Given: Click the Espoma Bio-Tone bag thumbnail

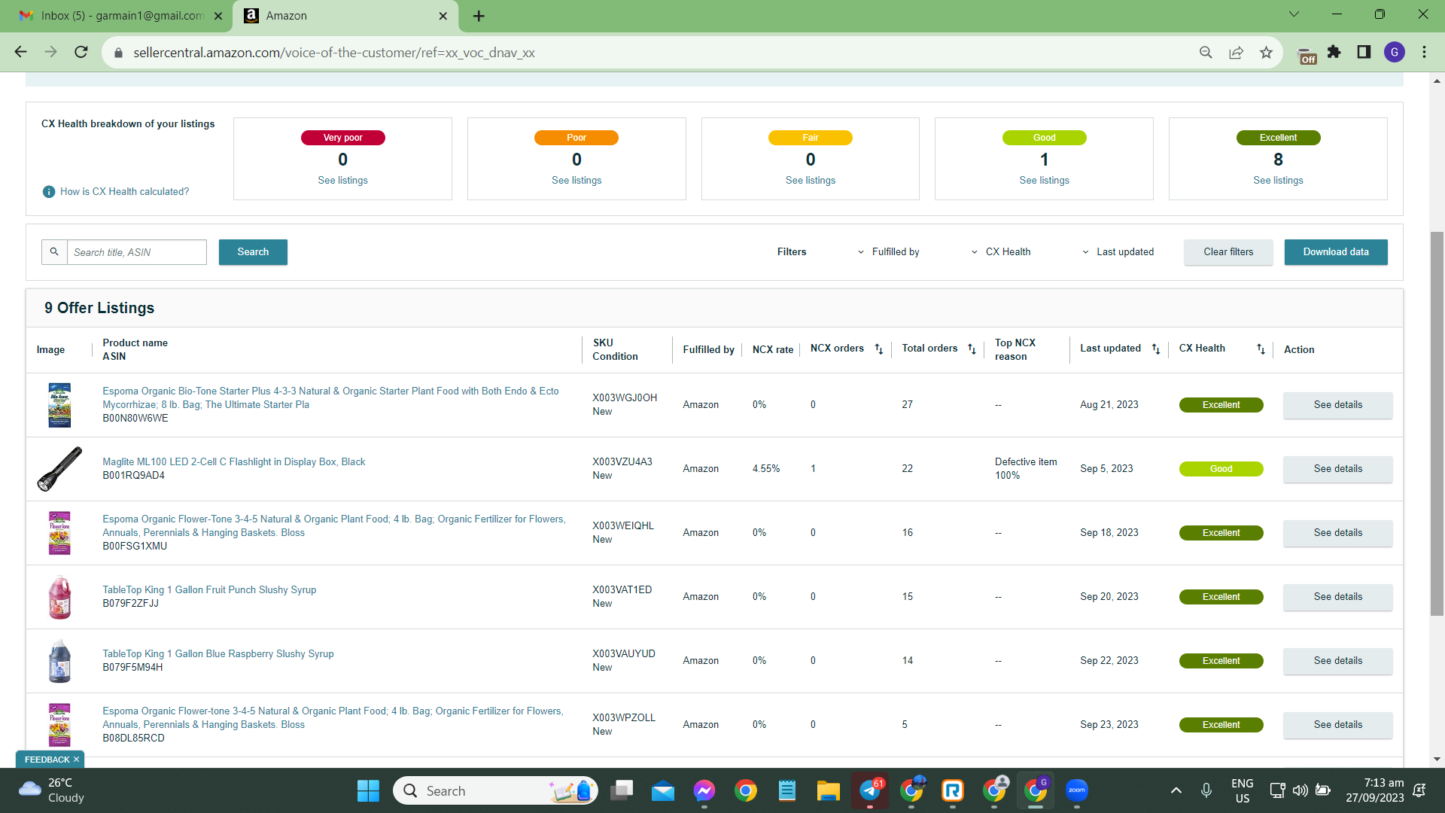Looking at the screenshot, I should pyautogui.click(x=59, y=405).
